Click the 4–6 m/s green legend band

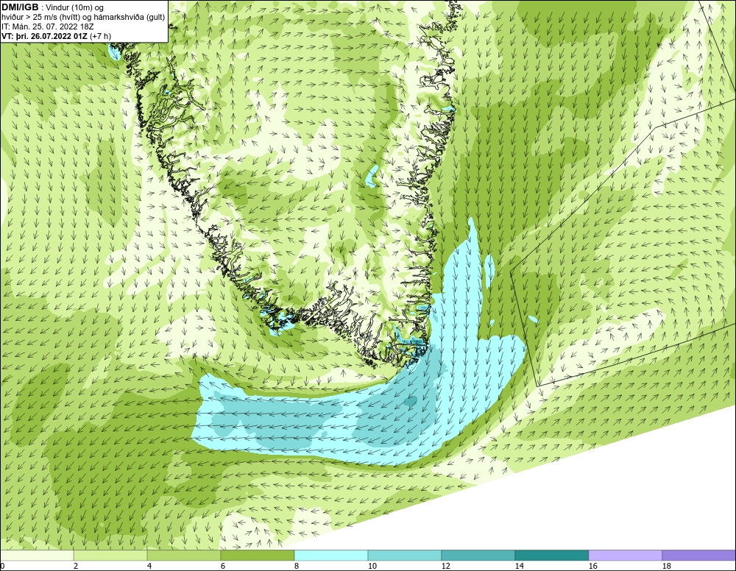click(x=184, y=556)
